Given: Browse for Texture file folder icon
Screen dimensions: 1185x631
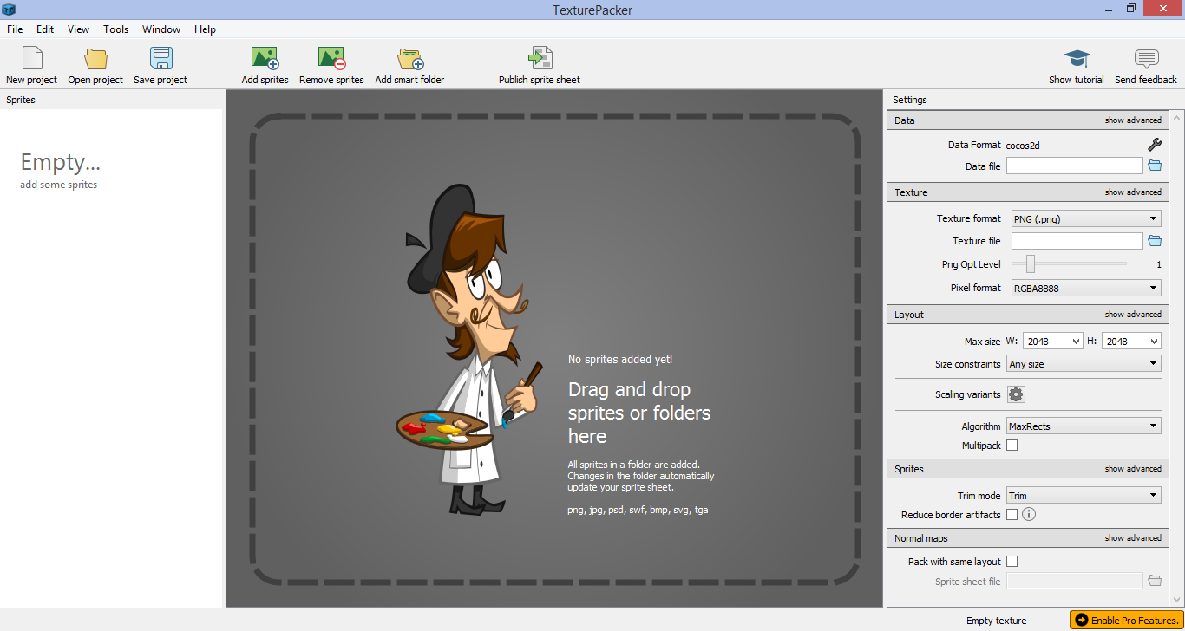Looking at the screenshot, I should click(1155, 241).
